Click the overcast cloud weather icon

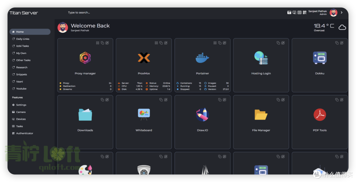pyautogui.click(x=342, y=27)
